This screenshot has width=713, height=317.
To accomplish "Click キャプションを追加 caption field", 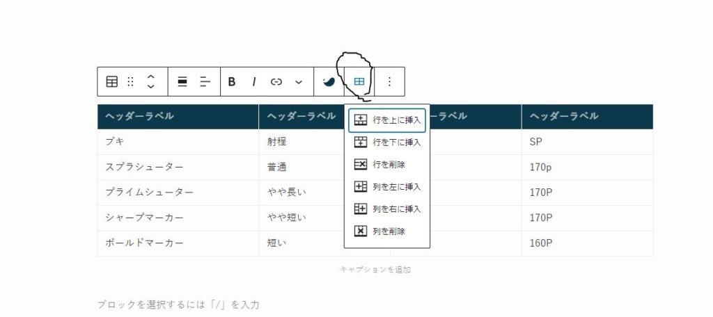I will (375, 269).
